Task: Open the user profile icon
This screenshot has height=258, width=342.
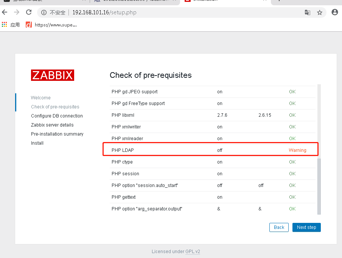Action: pyautogui.click(x=334, y=12)
